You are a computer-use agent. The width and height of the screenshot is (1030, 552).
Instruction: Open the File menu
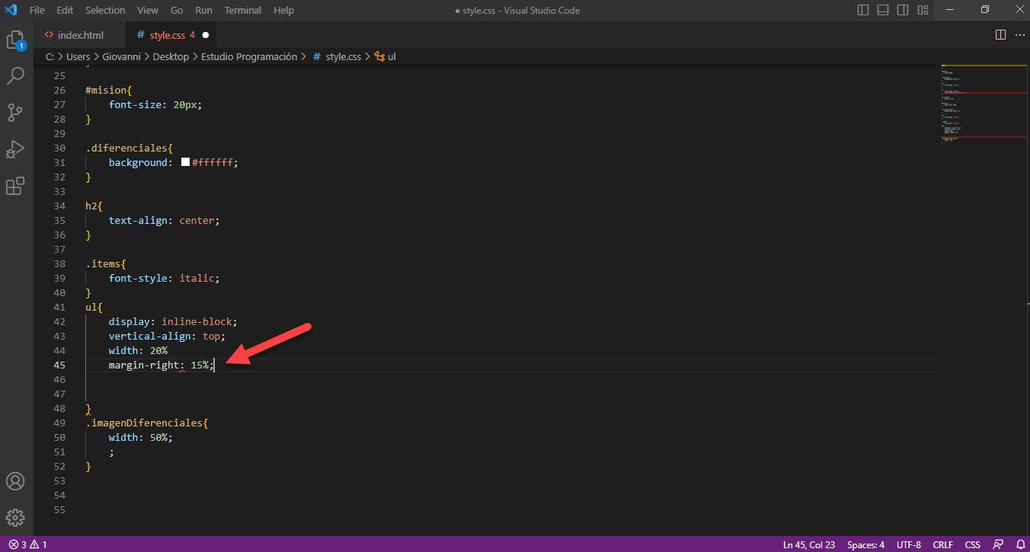[x=37, y=10]
